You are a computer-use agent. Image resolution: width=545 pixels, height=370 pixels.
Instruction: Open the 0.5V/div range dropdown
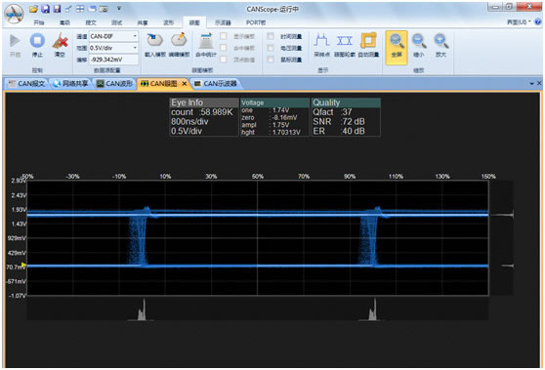coord(135,48)
